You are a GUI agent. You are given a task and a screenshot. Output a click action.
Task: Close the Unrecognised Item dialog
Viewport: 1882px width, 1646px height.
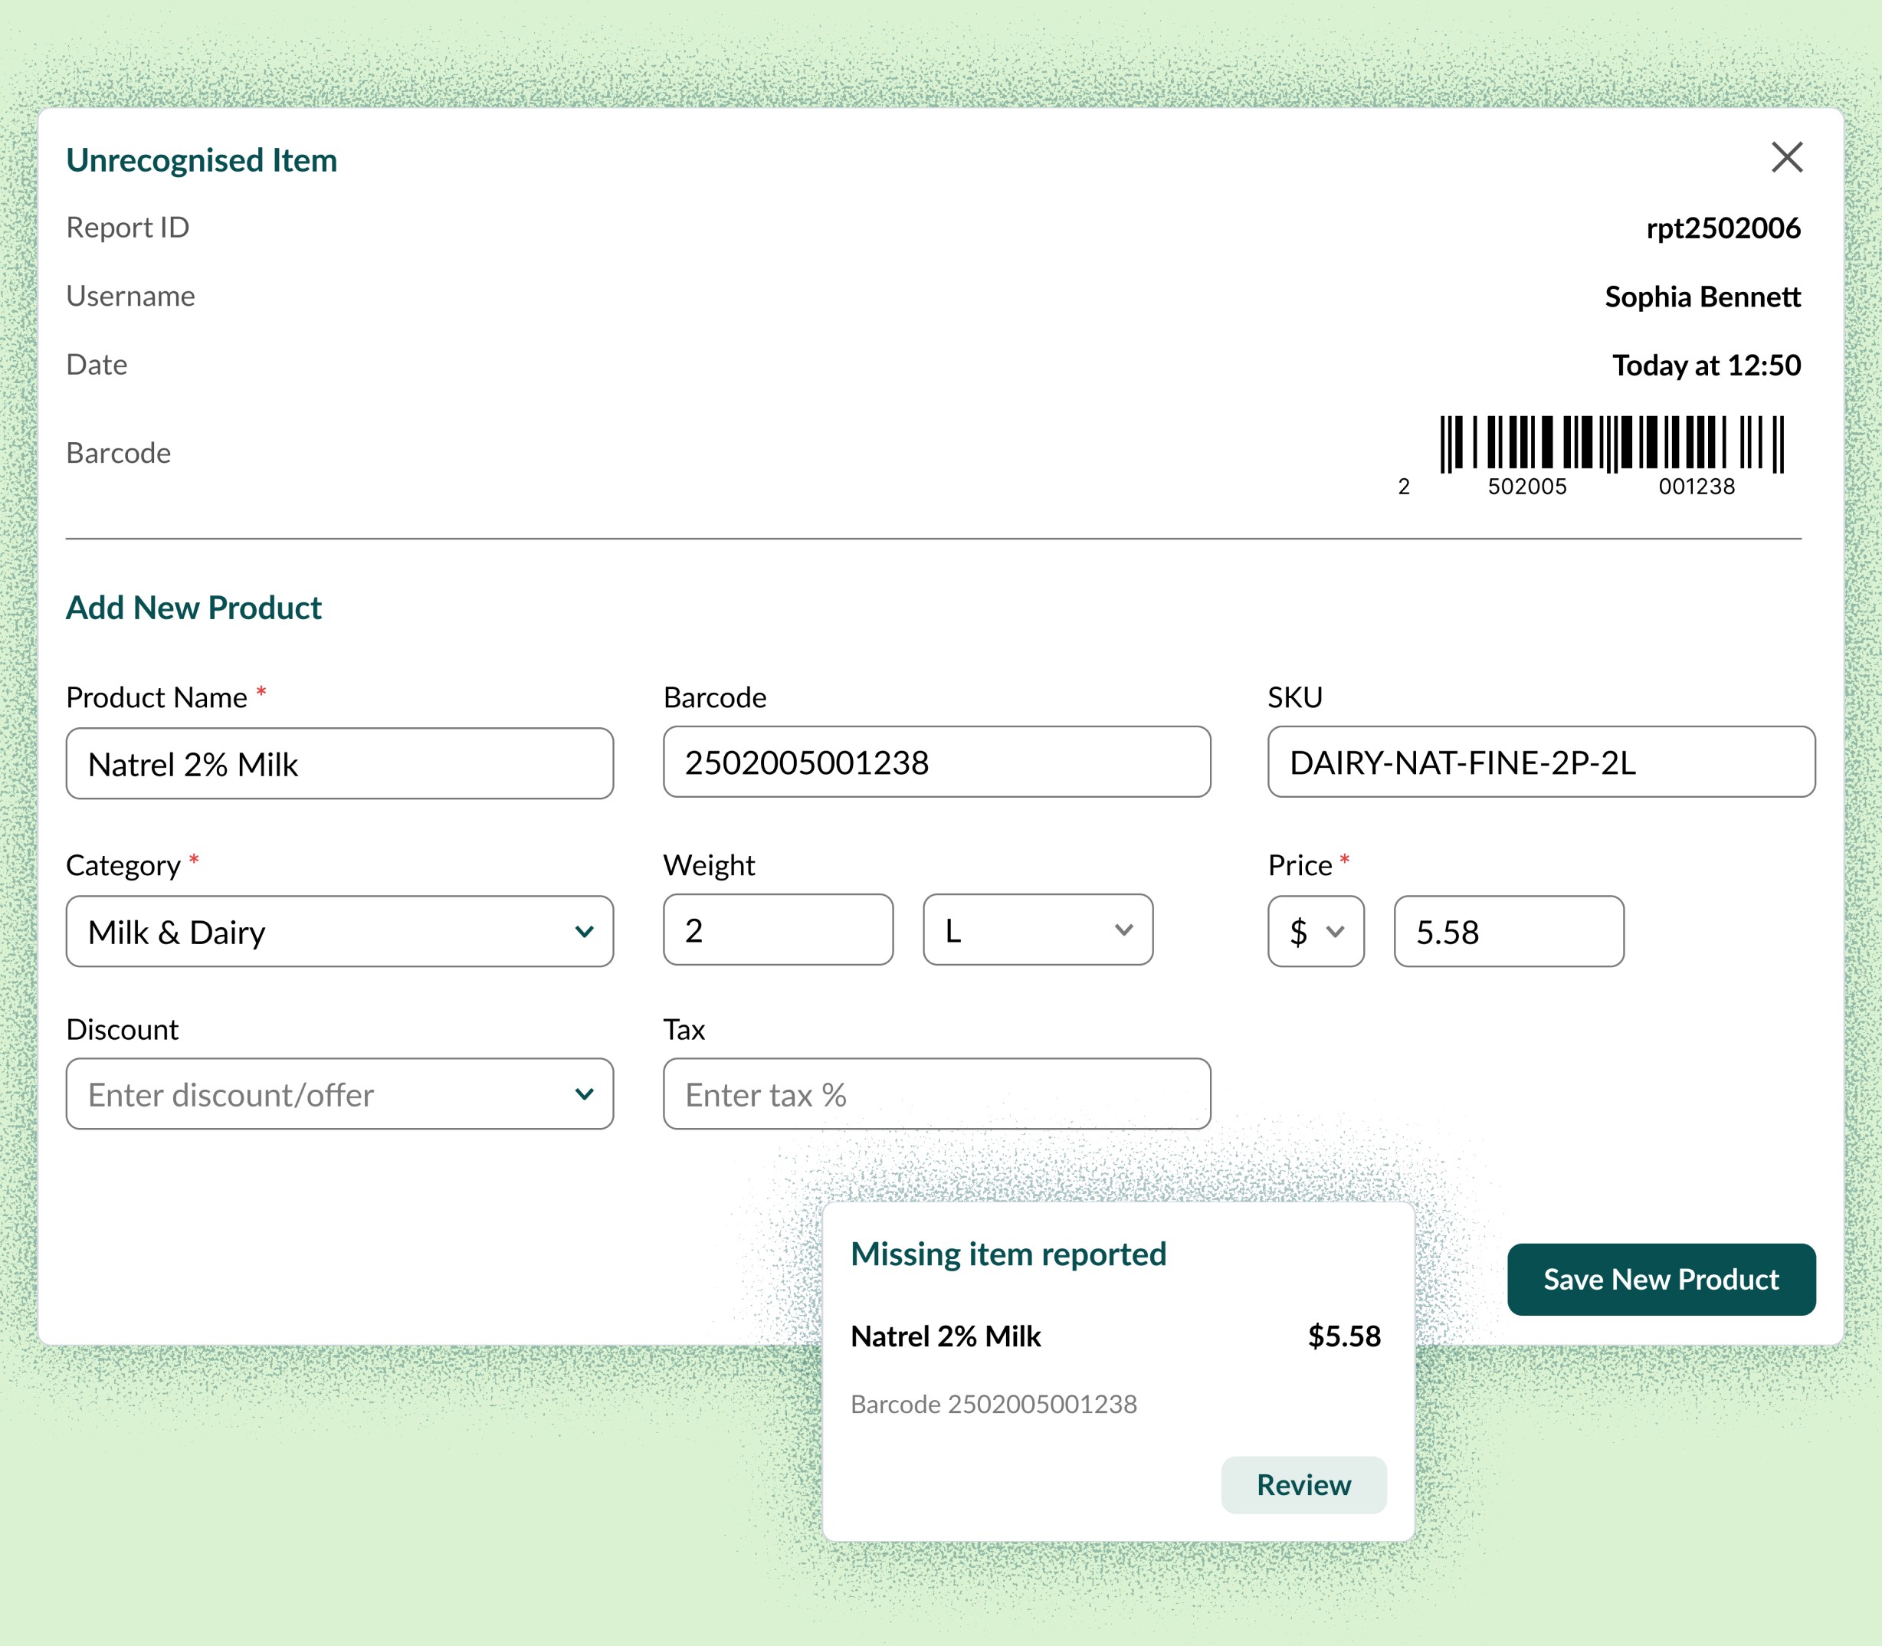[x=1785, y=157]
